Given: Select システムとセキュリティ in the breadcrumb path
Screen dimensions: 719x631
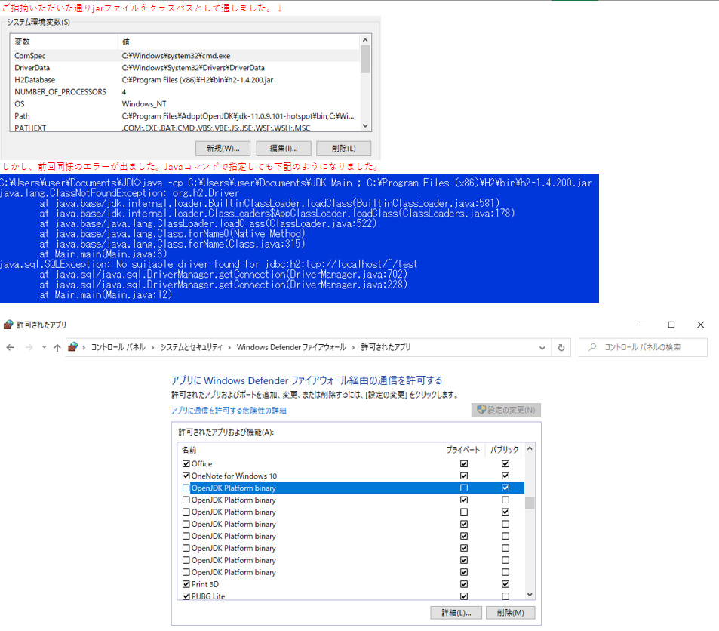Looking at the screenshot, I should click(194, 348).
